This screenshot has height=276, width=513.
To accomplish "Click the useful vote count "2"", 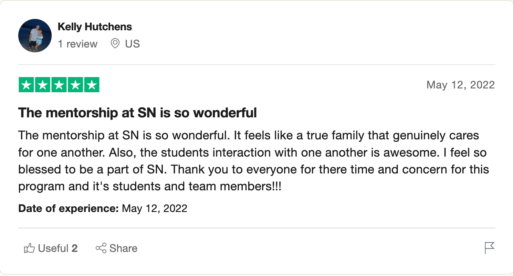I will point(74,248).
